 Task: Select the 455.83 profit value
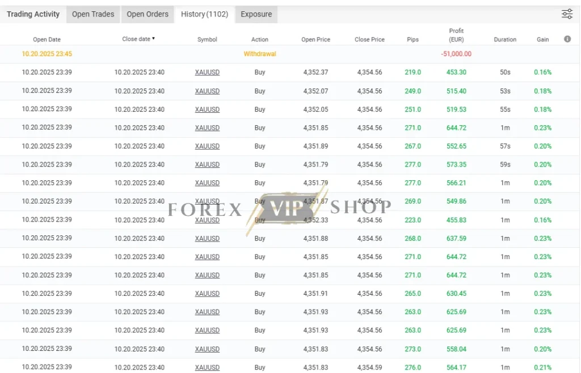(456, 220)
